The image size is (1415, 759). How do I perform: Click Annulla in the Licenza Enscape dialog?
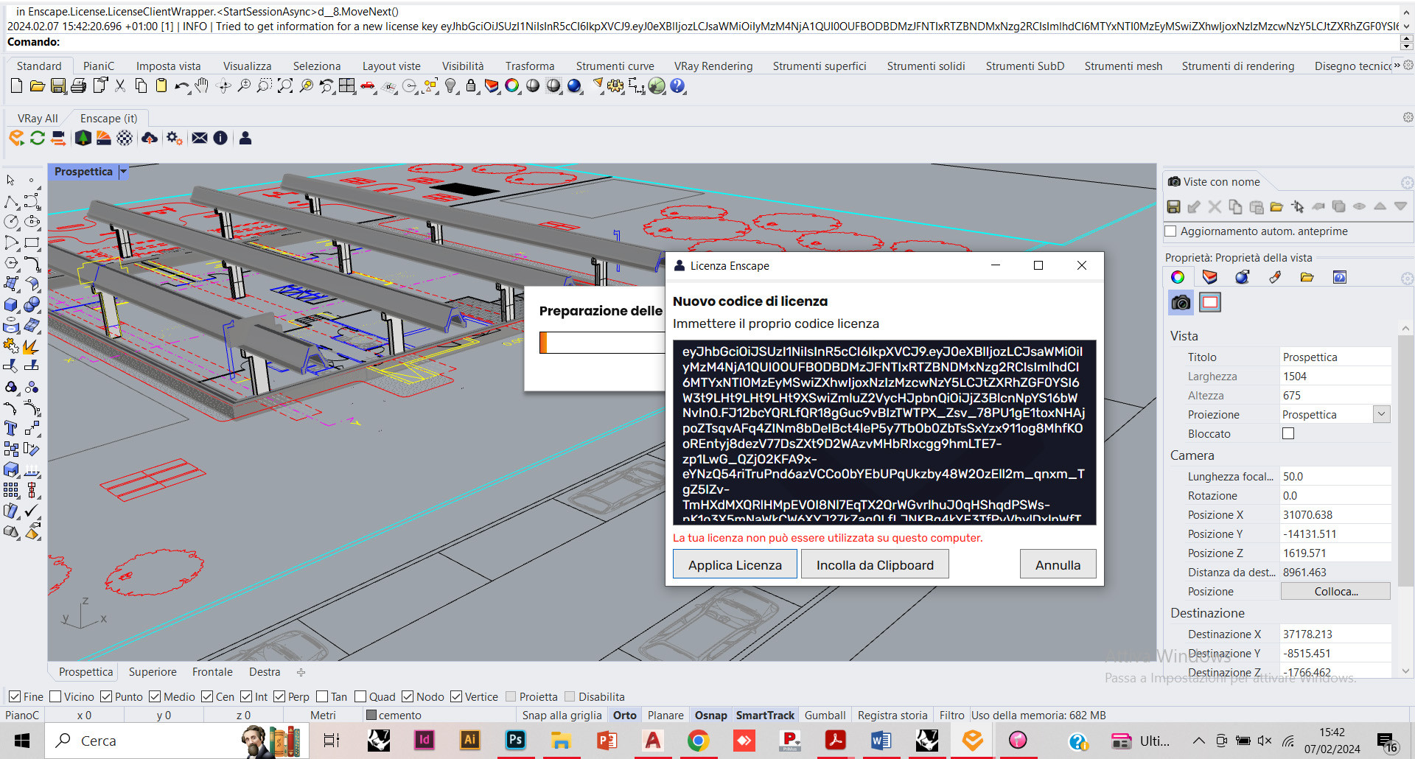[1058, 564]
